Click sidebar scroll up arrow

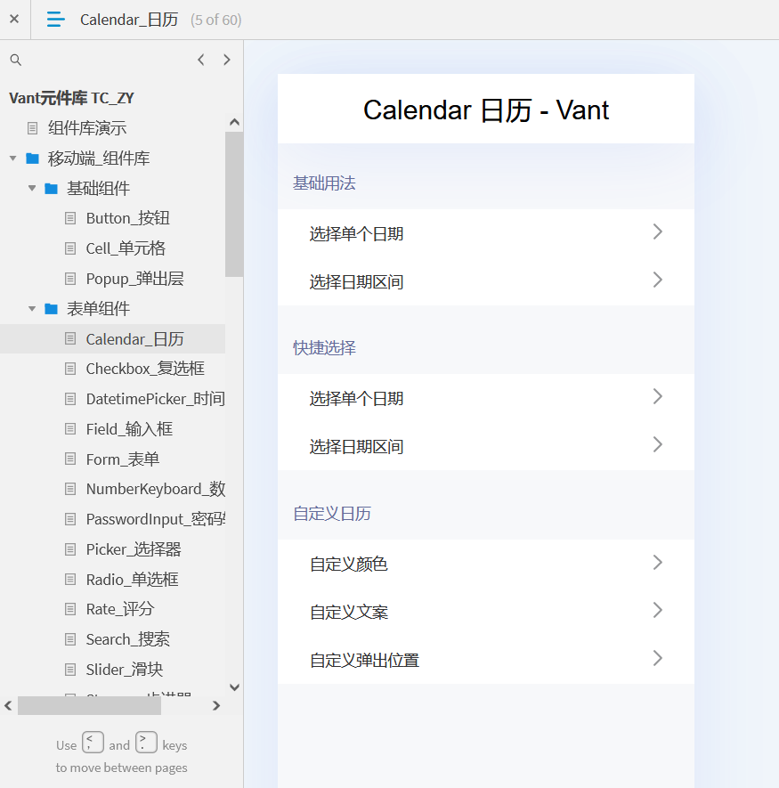click(234, 122)
